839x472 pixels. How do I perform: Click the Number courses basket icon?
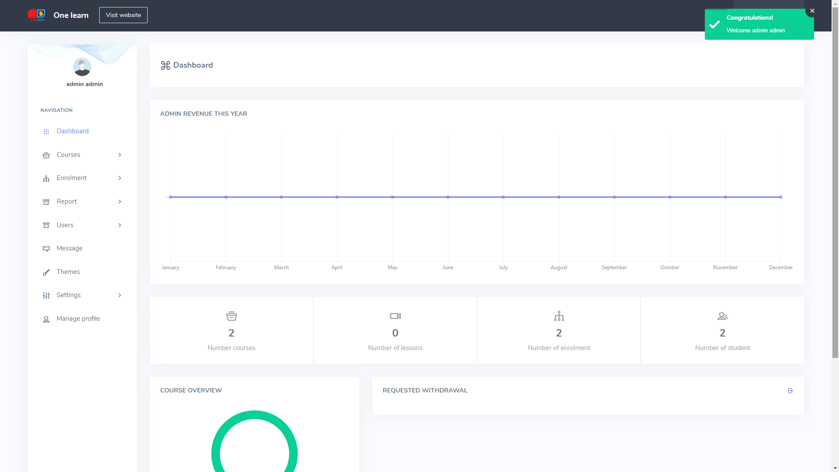click(x=232, y=316)
